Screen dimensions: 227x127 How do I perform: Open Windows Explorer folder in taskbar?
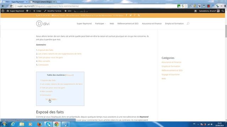pyautogui.click(x=22, y=124)
